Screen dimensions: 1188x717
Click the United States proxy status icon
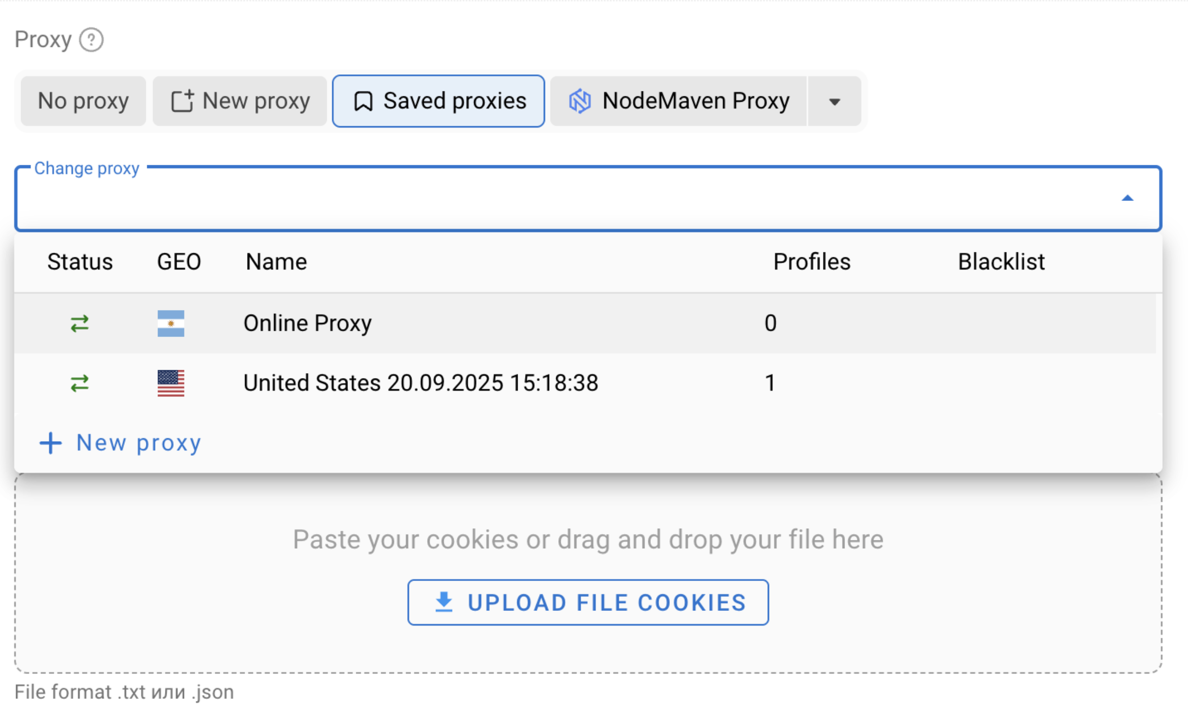pyautogui.click(x=80, y=383)
